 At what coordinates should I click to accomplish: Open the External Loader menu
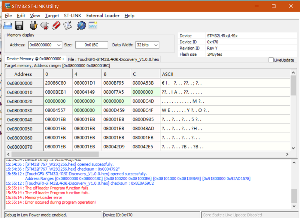[103, 16]
